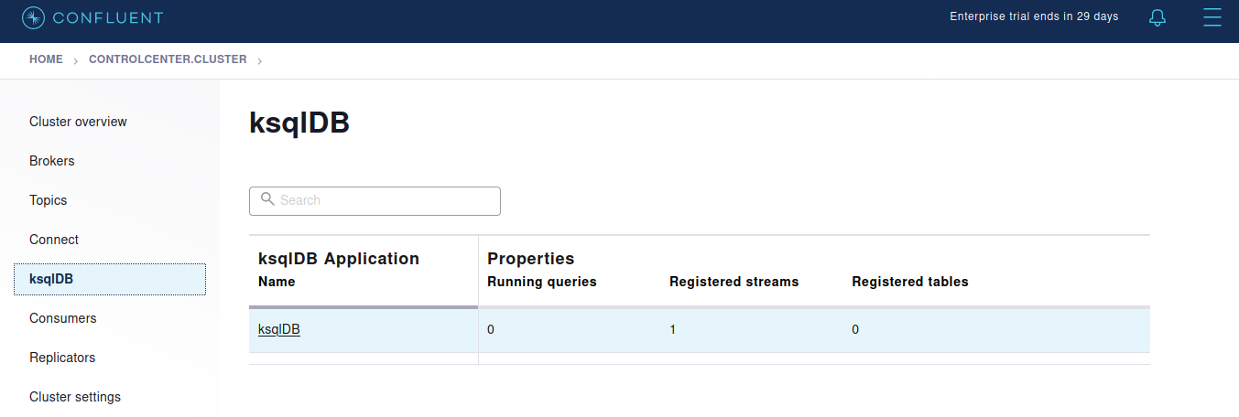Viewport: 1239px width, 417px height.
Task: Click the Confluent logo icon
Action: 33,17
